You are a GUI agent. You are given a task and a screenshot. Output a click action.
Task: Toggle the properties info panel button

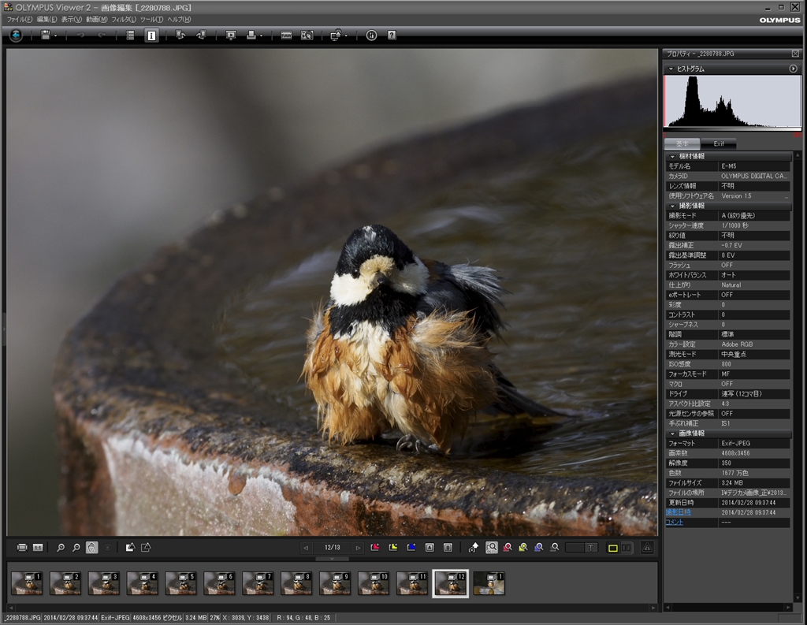pos(151,35)
